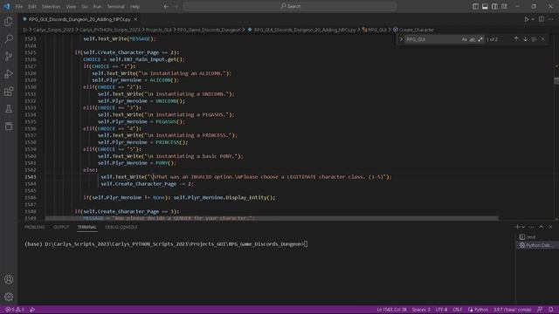The image size is (559, 314).
Task: Open the Terminal menu
Action: tap(116, 6)
